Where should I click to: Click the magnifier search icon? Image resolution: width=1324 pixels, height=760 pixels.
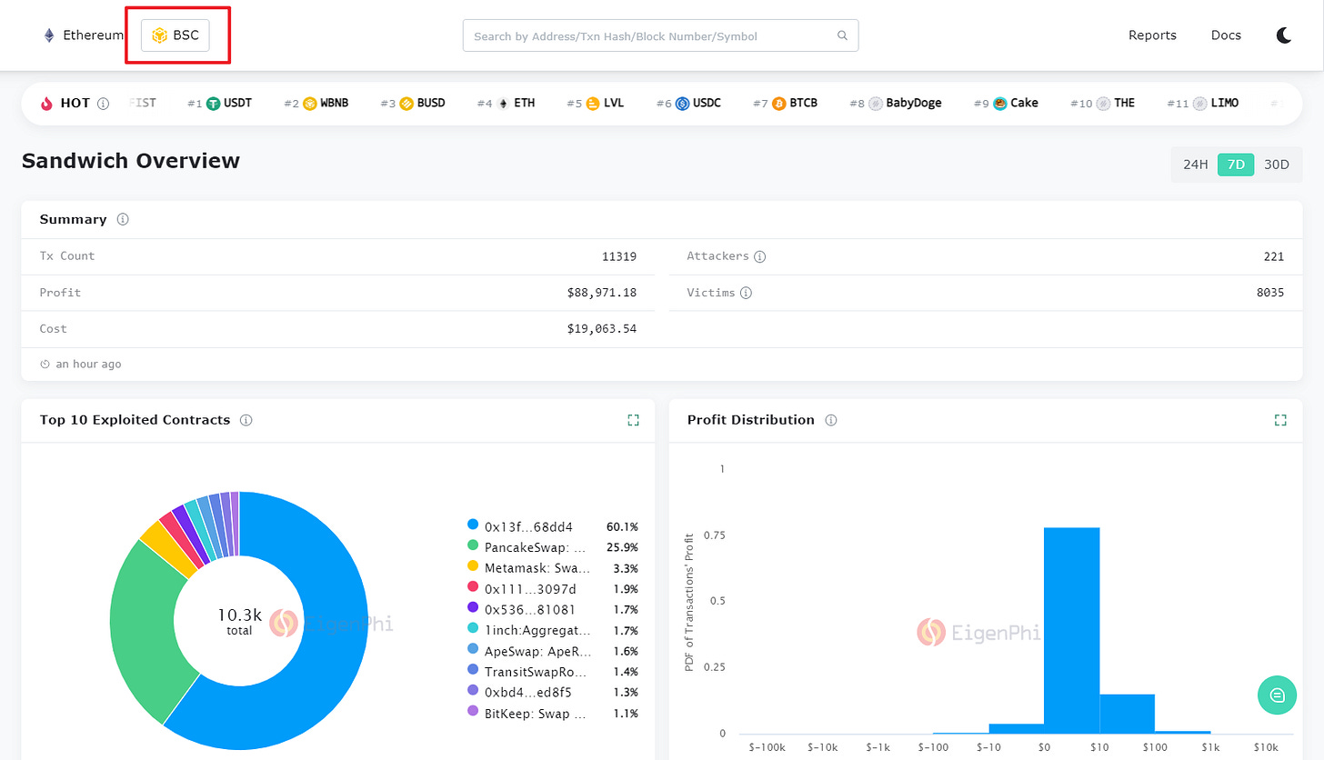point(843,36)
